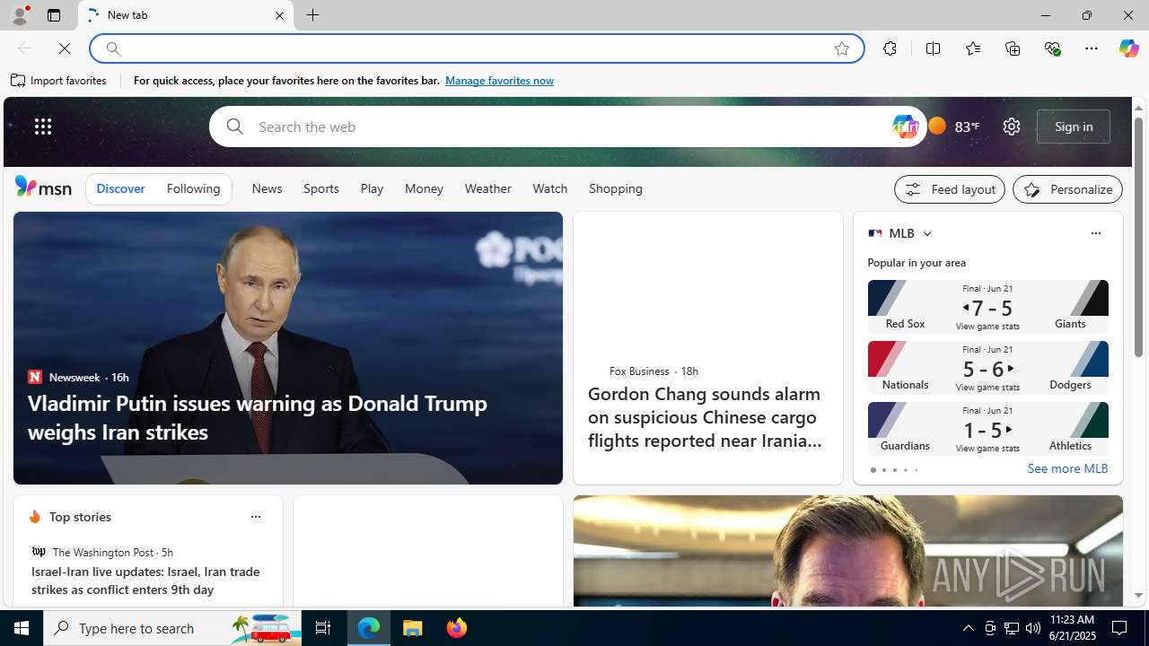Image resolution: width=1149 pixels, height=646 pixels.
Task: Open File Explorer from taskbar
Action: click(413, 628)
